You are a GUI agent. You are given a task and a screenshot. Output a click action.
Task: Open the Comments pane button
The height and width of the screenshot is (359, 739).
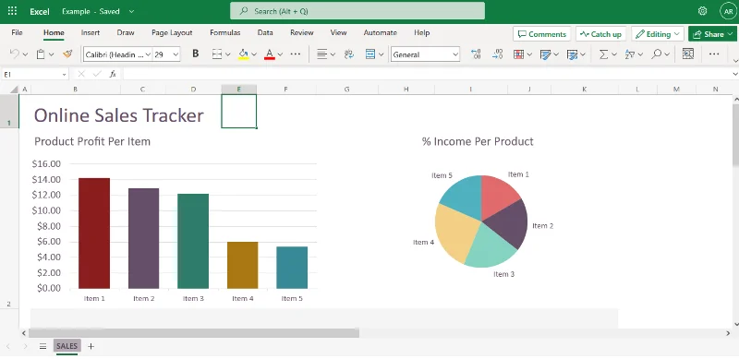coord(542,34)
